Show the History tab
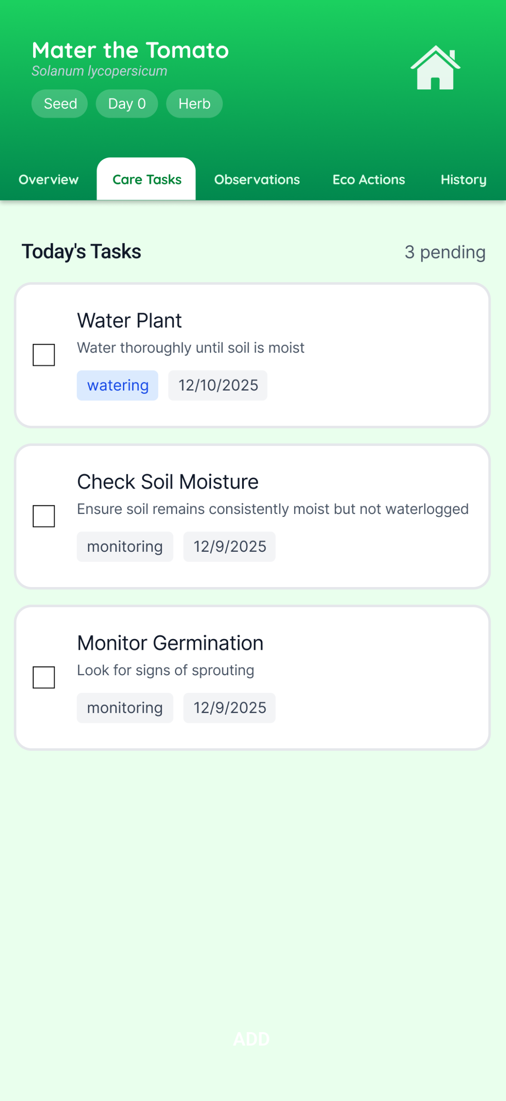Image resolution: width=506 pixels, height=1101 pixels. pyautogui.click(x=463, y=179)
